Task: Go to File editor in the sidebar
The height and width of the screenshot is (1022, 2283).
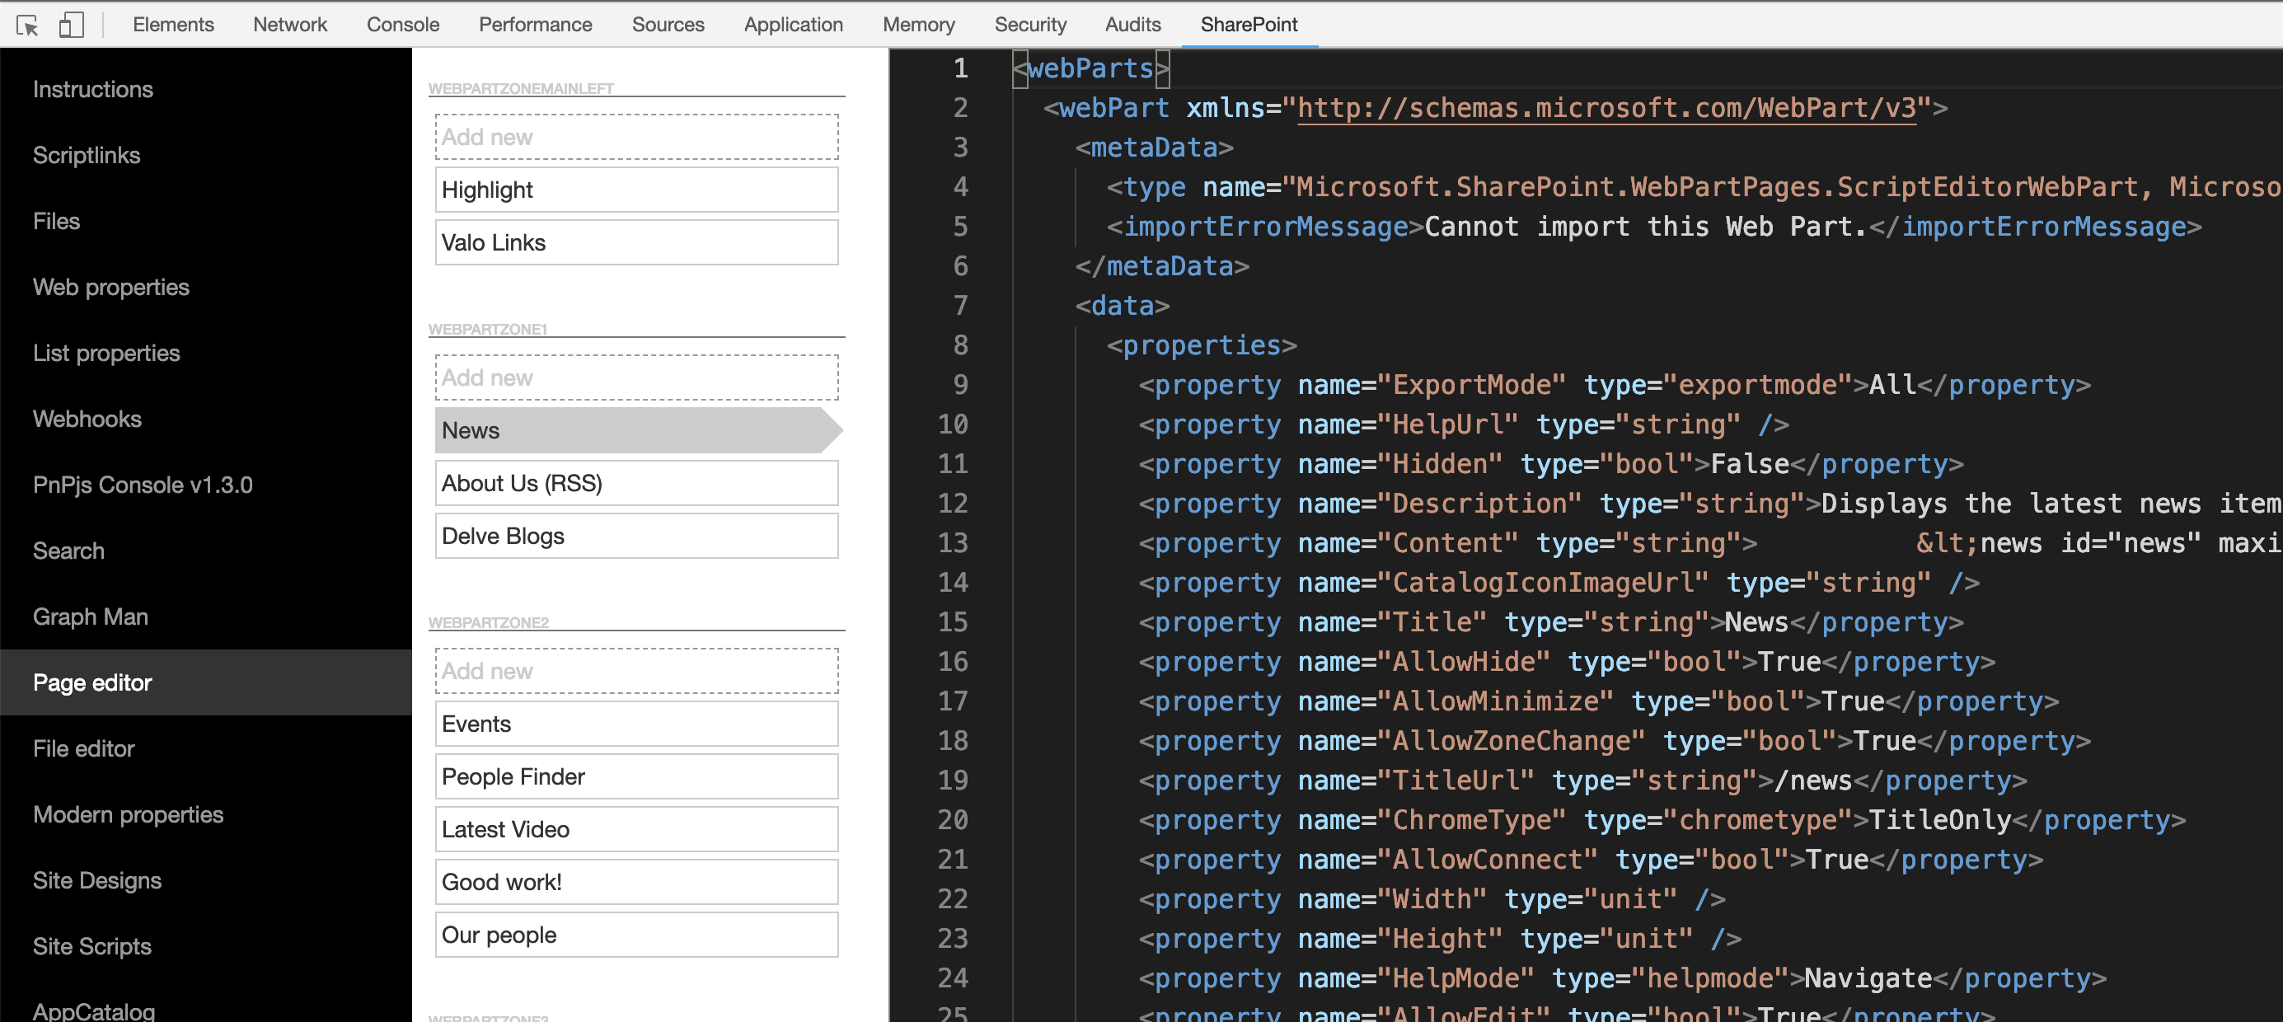Action: coord(83,749)
